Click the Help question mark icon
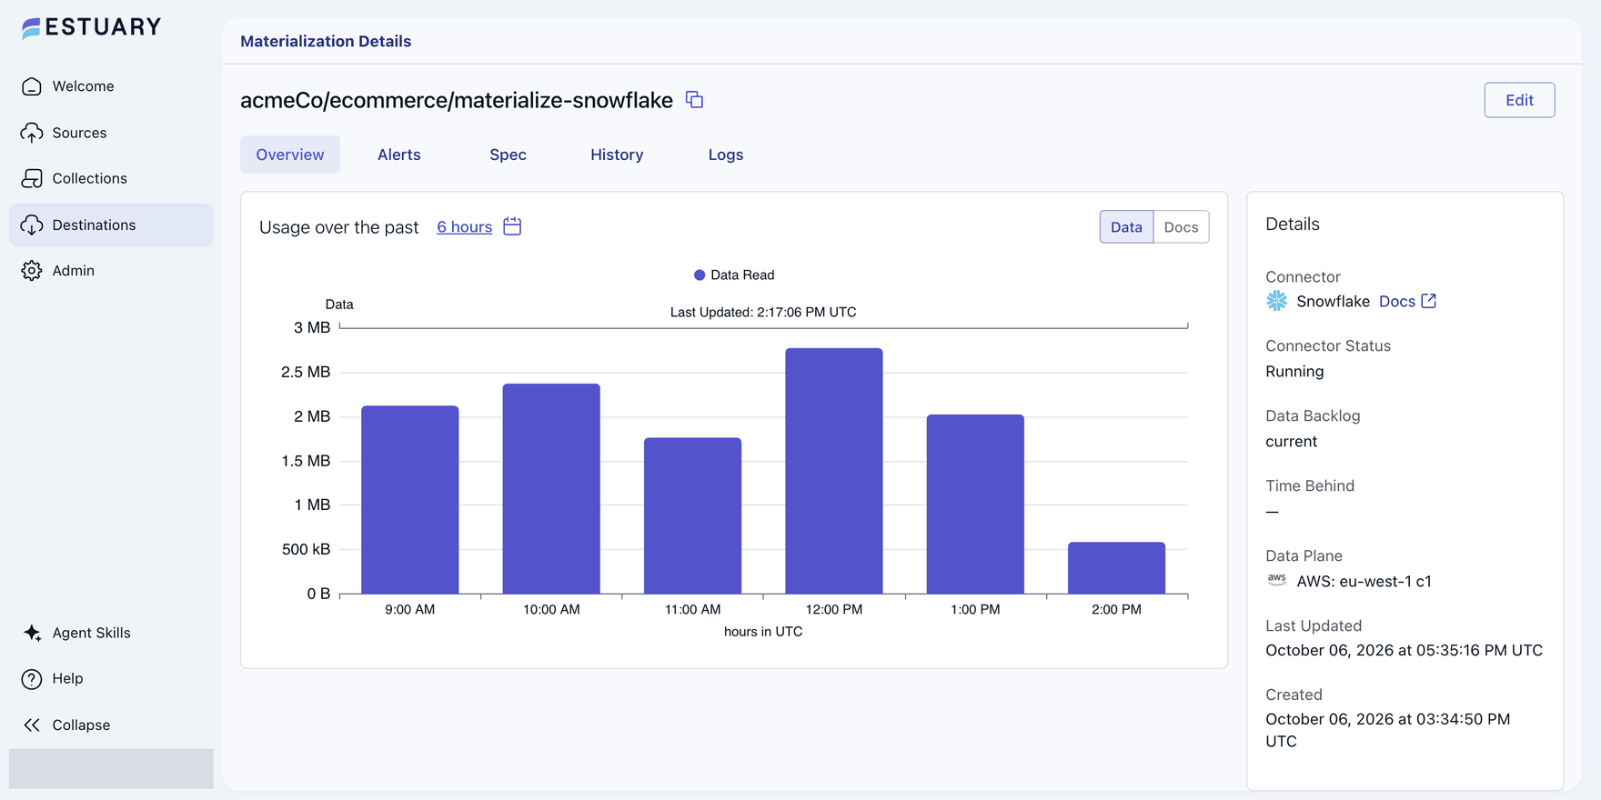Viewport: 1601px width, 800px height. coord(32,679)
